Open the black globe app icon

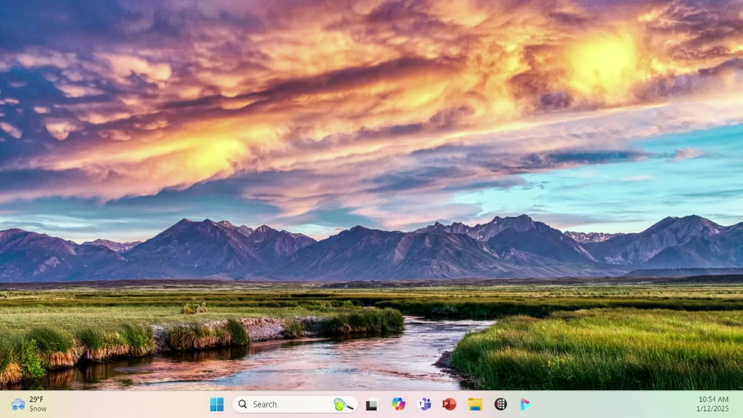click(x=500, y=404)
